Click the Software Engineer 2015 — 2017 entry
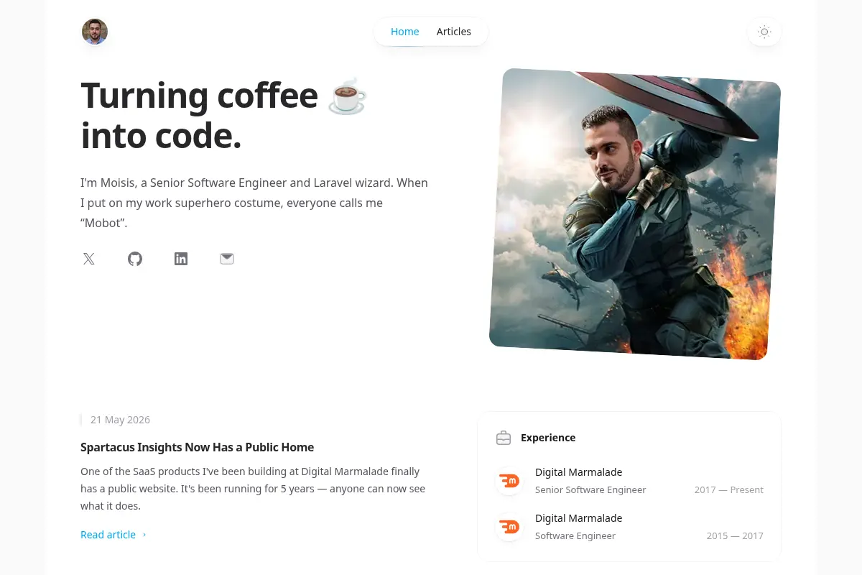The height and width of the screenshot is (575, 862). 630,527
